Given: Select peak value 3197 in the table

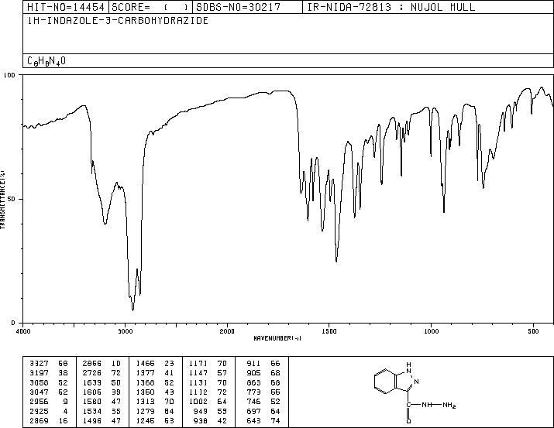Looking at the screenshot, I should pyautogui.click(x=39, y=373).
